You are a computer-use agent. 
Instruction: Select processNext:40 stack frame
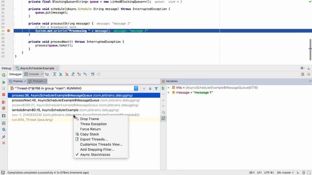point(84,100)
